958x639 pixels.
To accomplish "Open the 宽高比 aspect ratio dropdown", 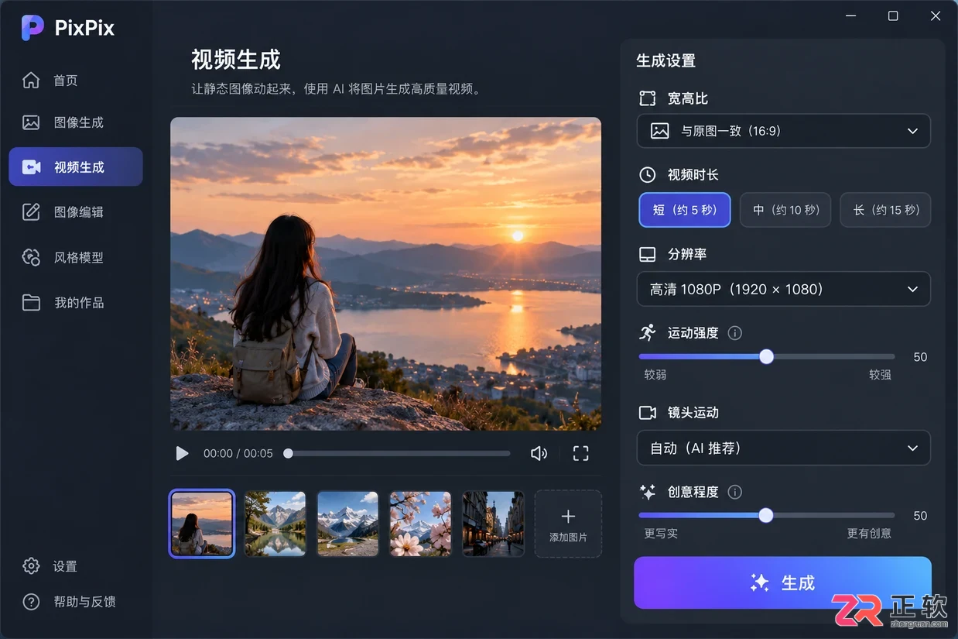I will click(x=783, y=131).
